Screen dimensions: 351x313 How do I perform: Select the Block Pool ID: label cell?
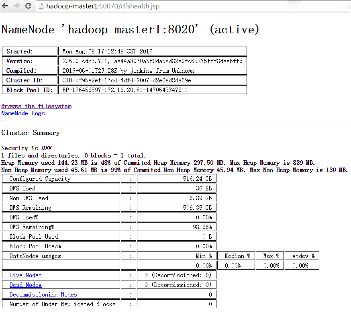[x=30, y=90]
